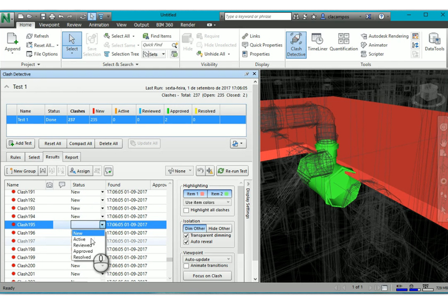Screen dimensions: 448x304
Task: Toggle the Auto reveal checkbox
Action: pyautogui.click(x=187, y=242)
